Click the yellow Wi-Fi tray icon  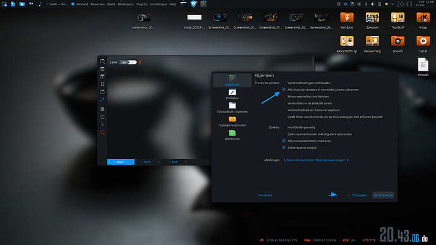[386, 4]
